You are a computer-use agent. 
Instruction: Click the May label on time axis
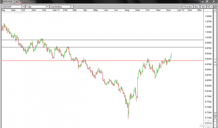[96, 10]
